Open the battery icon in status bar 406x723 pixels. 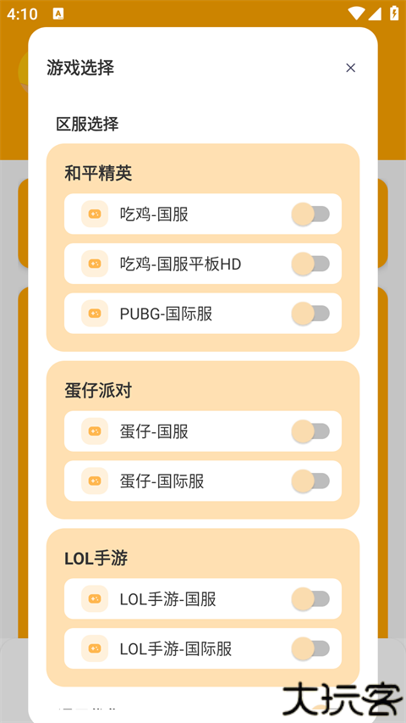pyautogui.click(x=394, y=13)
